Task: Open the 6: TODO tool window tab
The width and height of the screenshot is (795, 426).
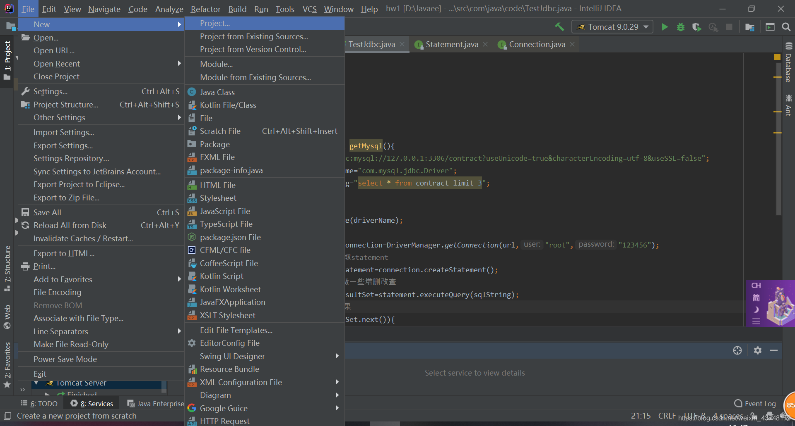Action: point(39,404)
